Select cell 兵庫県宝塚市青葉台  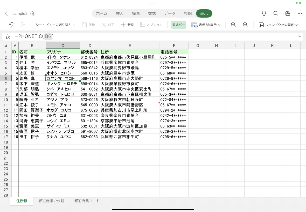(130, 62)
